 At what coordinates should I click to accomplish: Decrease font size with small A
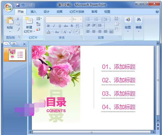[x=70, y=32]
